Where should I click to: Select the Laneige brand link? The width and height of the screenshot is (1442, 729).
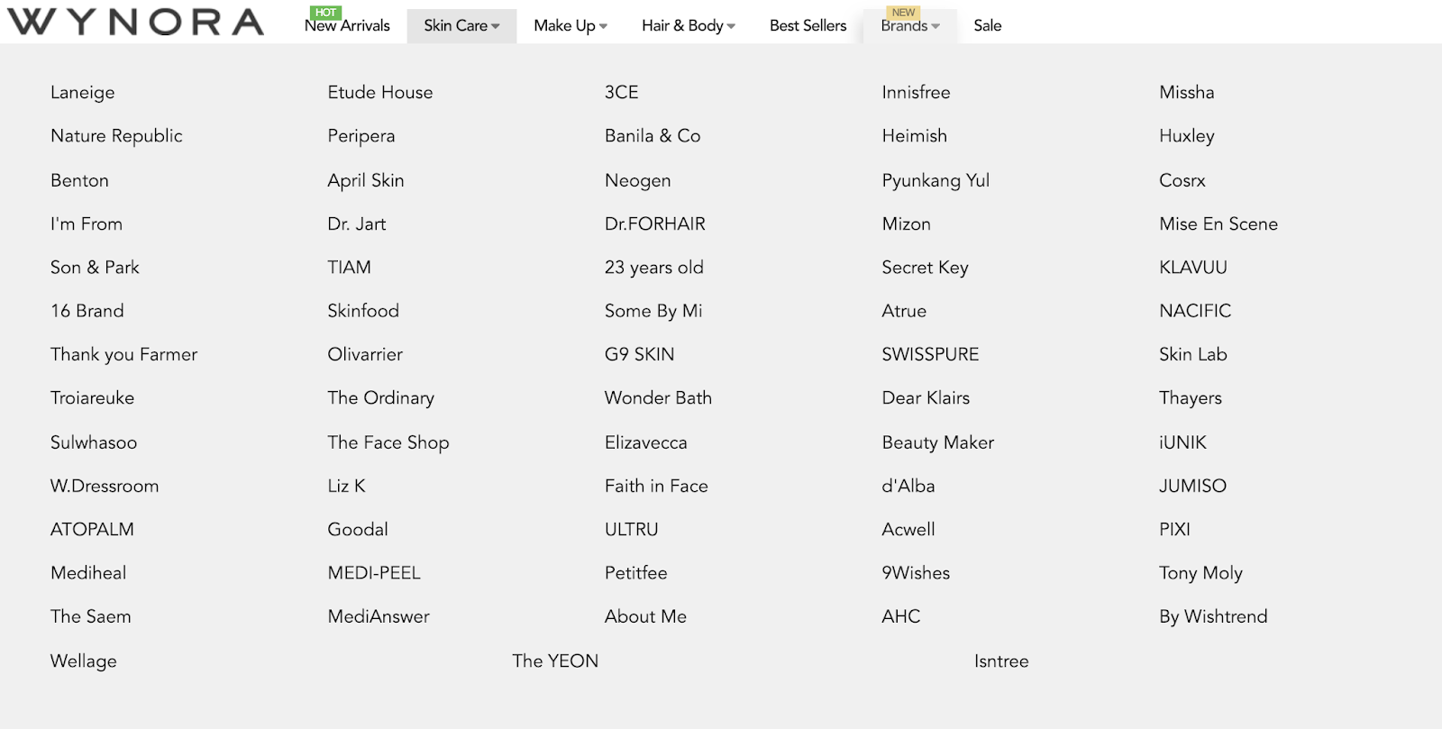tap(83, 93)
